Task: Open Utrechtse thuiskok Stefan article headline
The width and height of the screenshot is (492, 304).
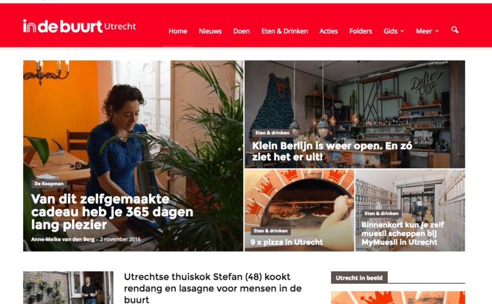Action: pyautogui.click(x=213, y=288)
